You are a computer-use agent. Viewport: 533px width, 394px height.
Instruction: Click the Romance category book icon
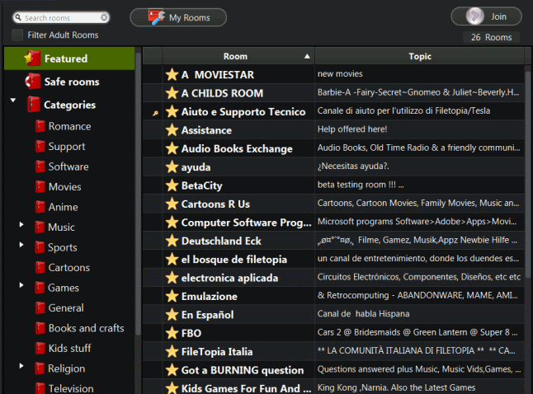(x=40, y=126)
